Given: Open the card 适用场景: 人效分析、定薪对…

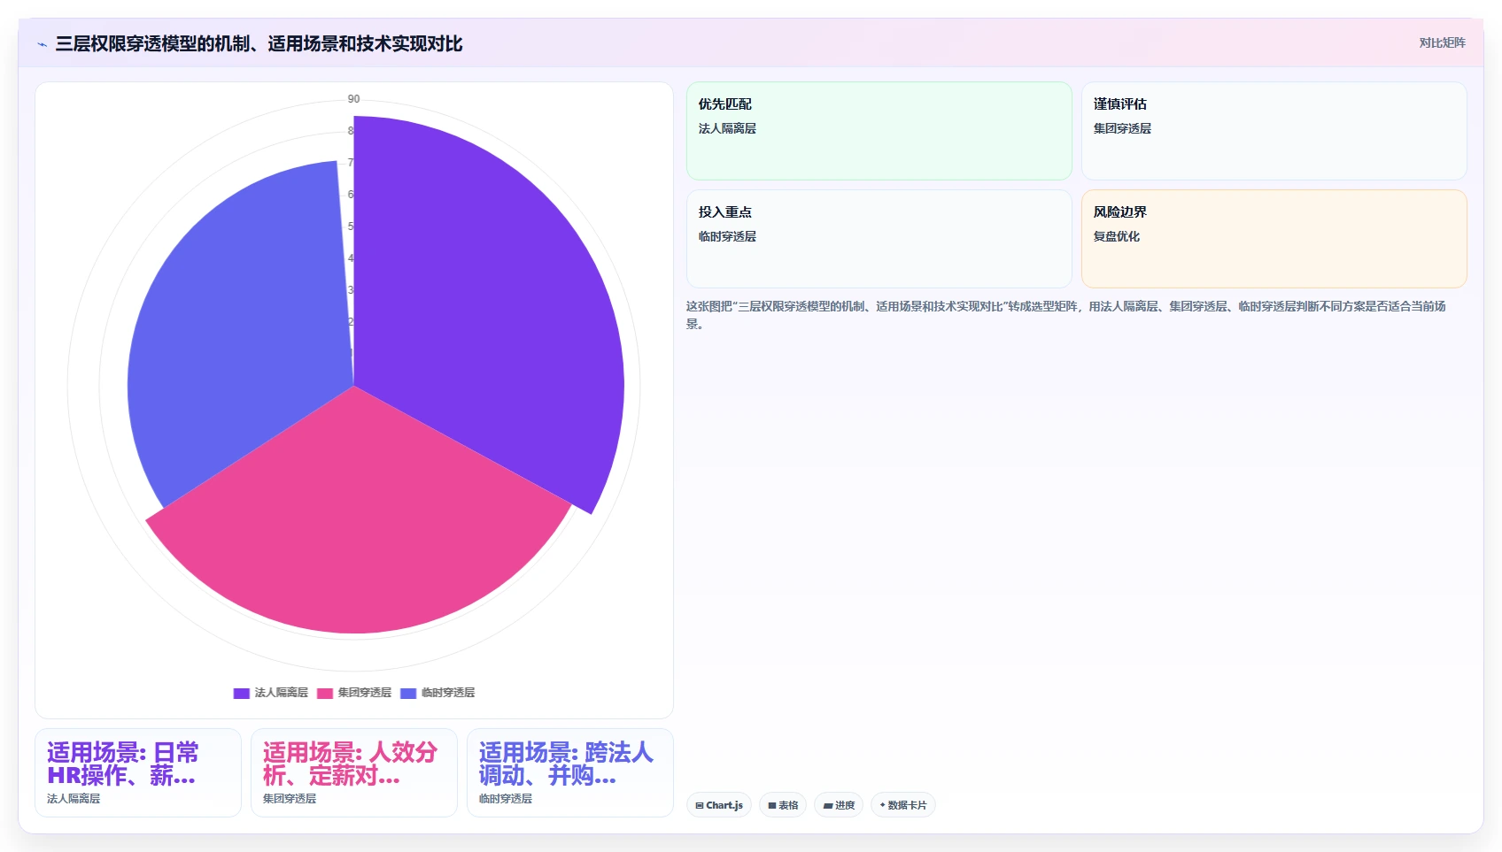Looking at the screenshot, I should [354, 772].
